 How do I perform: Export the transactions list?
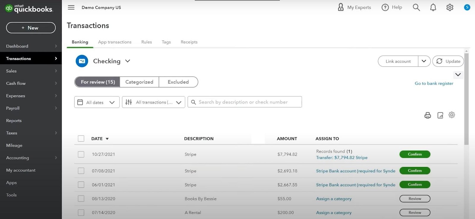tap(440, 115)
